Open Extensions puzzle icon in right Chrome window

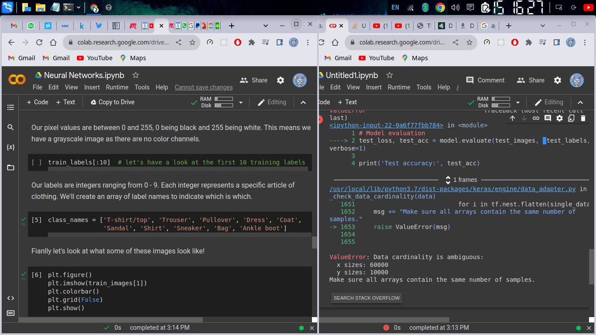pos(528,43)
